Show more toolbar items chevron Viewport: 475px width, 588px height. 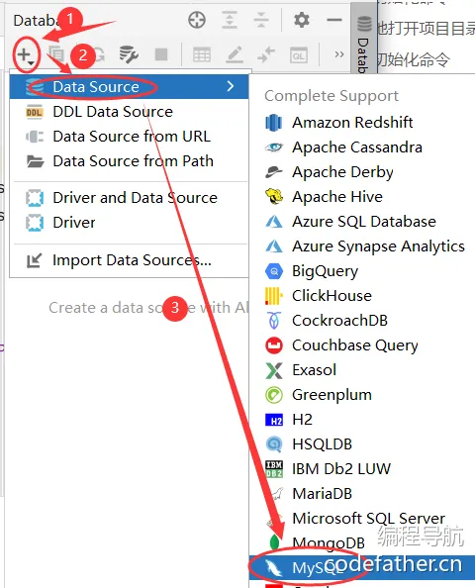pos(339,54)
